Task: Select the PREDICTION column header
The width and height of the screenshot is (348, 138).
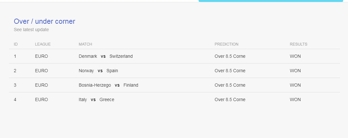Action: coord(227,44)
